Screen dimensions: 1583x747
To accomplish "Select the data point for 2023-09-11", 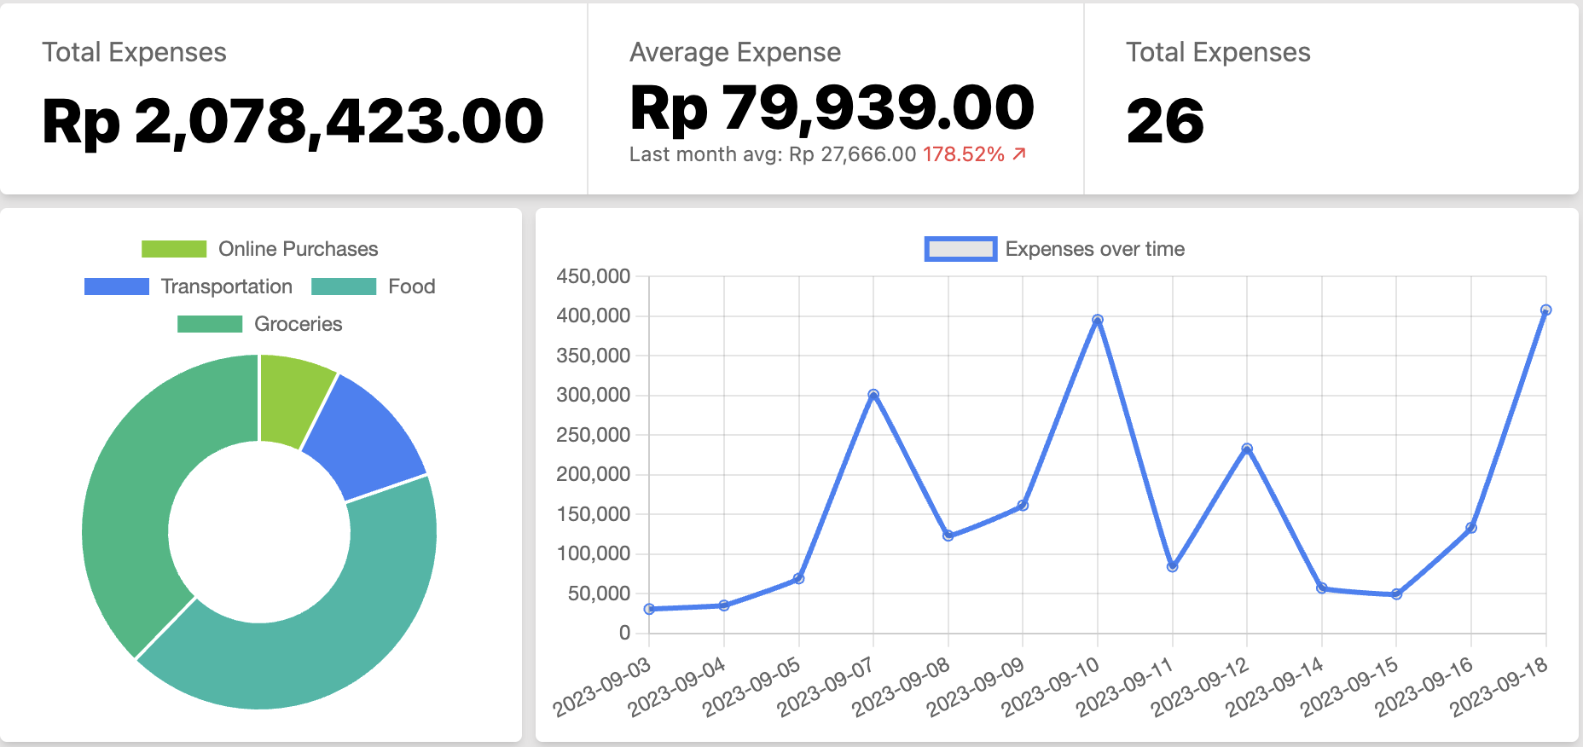I will 1173,567.
